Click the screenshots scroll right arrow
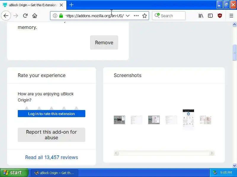Viewport: 237px width, 177px height. coord(212,153)
